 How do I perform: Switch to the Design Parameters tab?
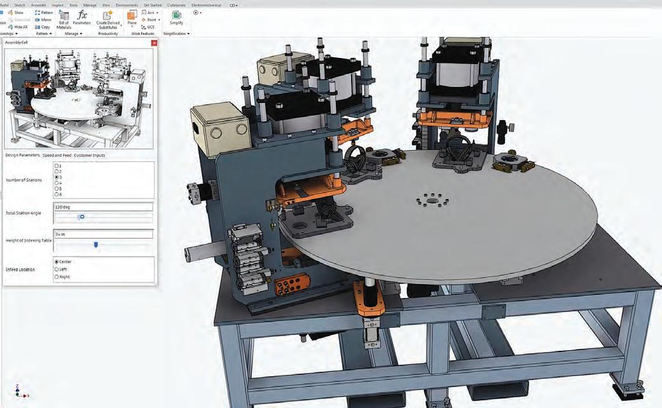click(x=22, y=155)
